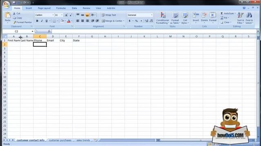
Task: Set Bottom Align vertical alignment
Action: pos(87,15)
